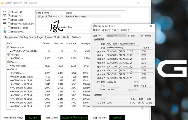Click the thermometer icon beside Temperatures
Viewport: 188px width, 120px height.
click(8, 47)
